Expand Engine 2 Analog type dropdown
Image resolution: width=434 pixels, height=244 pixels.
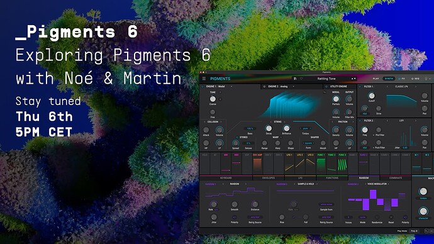(x=293, y=87)
